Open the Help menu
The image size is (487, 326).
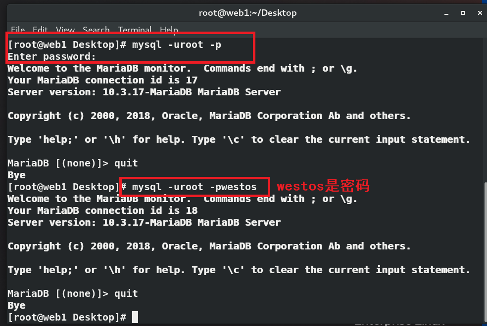169,30
